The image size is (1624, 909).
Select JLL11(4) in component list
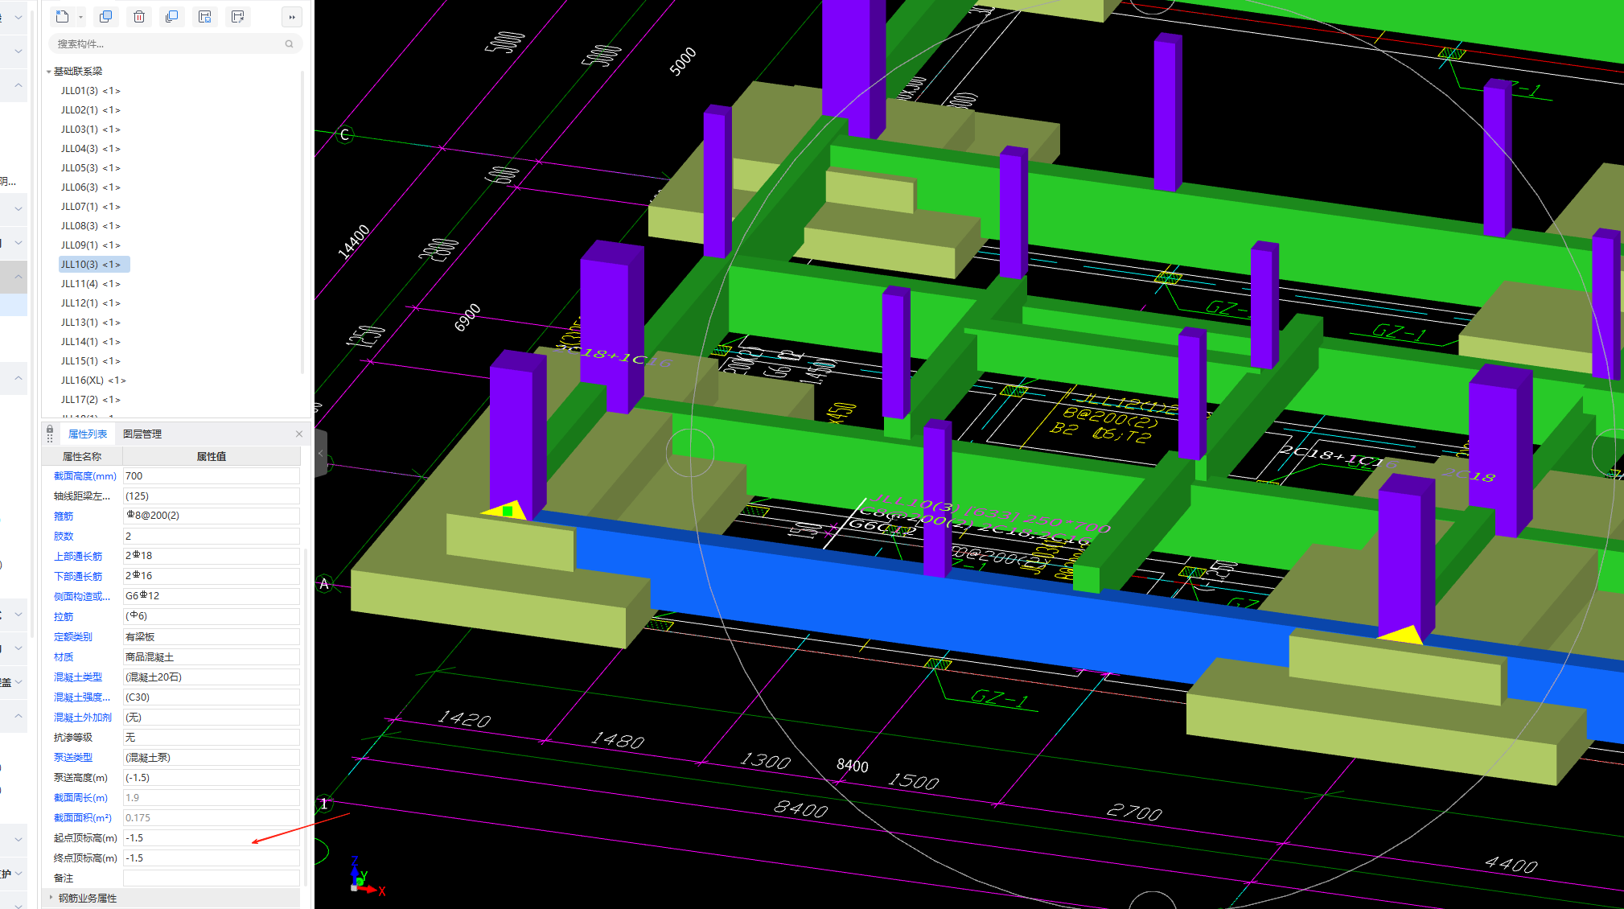click(90, 284)
